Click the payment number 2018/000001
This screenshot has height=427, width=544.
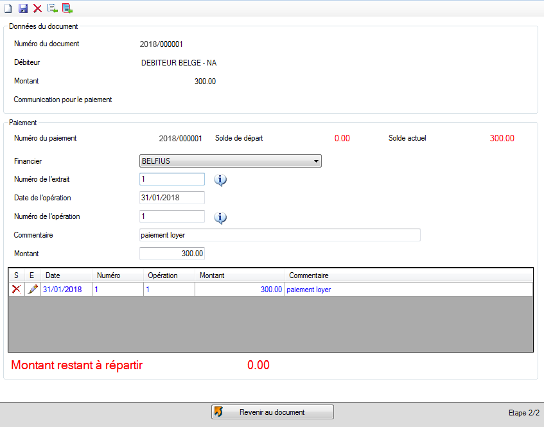[180, 139]
